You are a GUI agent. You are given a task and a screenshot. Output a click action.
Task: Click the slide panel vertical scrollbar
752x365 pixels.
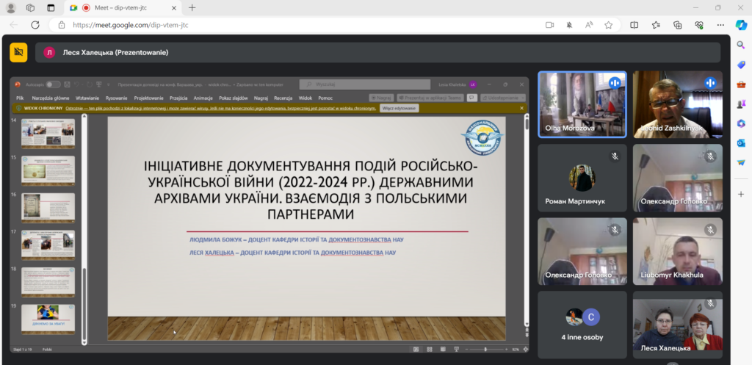[84, 220]
